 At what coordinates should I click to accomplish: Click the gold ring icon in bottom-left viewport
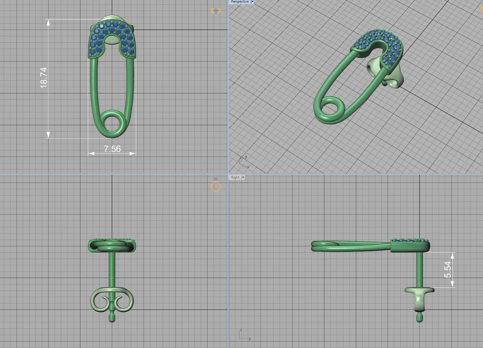click(216, 186)
